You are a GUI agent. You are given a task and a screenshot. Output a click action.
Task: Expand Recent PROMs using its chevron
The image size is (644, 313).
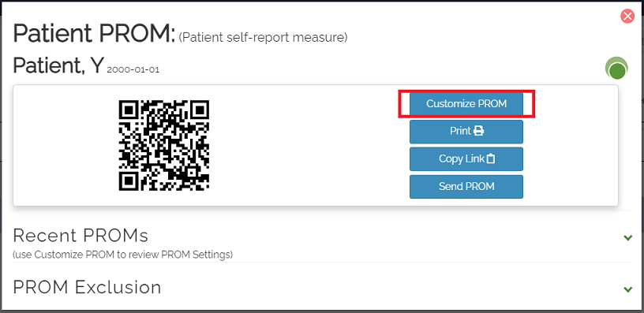pyautogui.click(x=627, y=237)
